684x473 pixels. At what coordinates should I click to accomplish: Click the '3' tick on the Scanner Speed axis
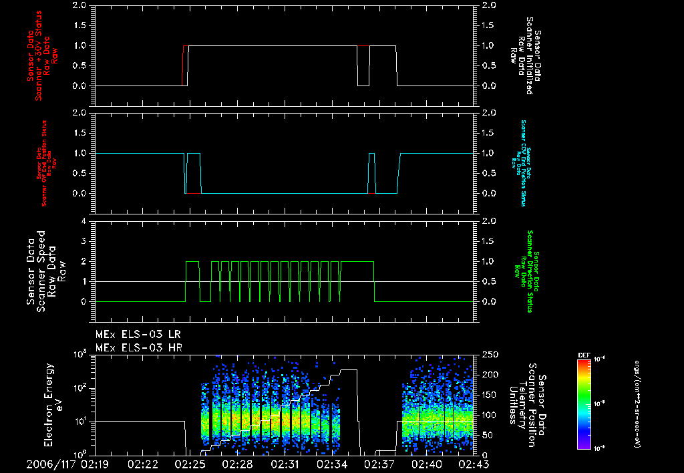pyautogui.click(x=83, y=241)
